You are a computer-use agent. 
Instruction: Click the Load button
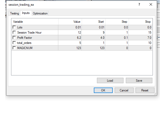click(x=110, y=81)
